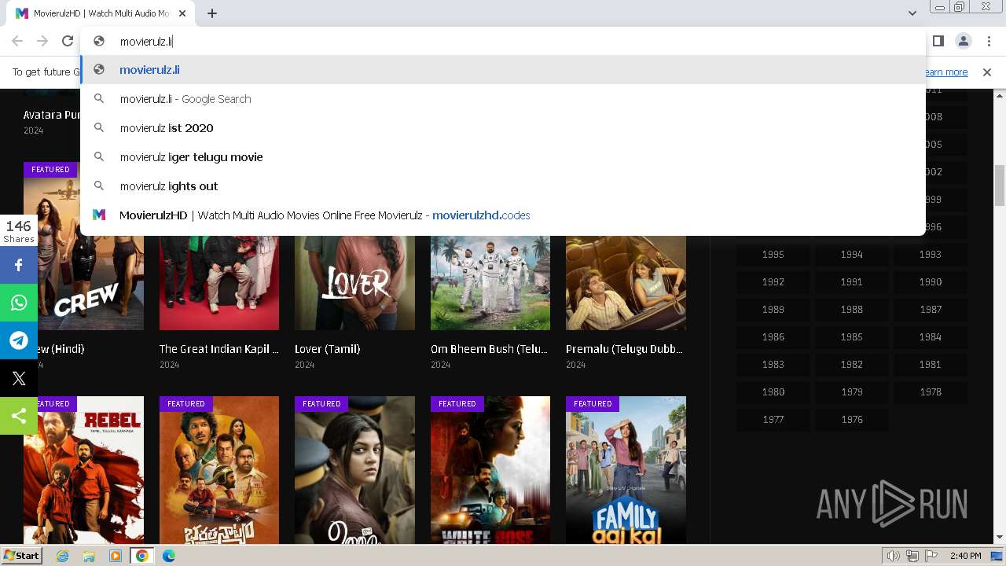Open The Great Indian Kapil poster
1006x566 pixels.
(x=219, y=282)
